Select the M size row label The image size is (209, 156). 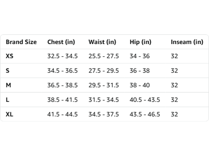click(9, 85)
